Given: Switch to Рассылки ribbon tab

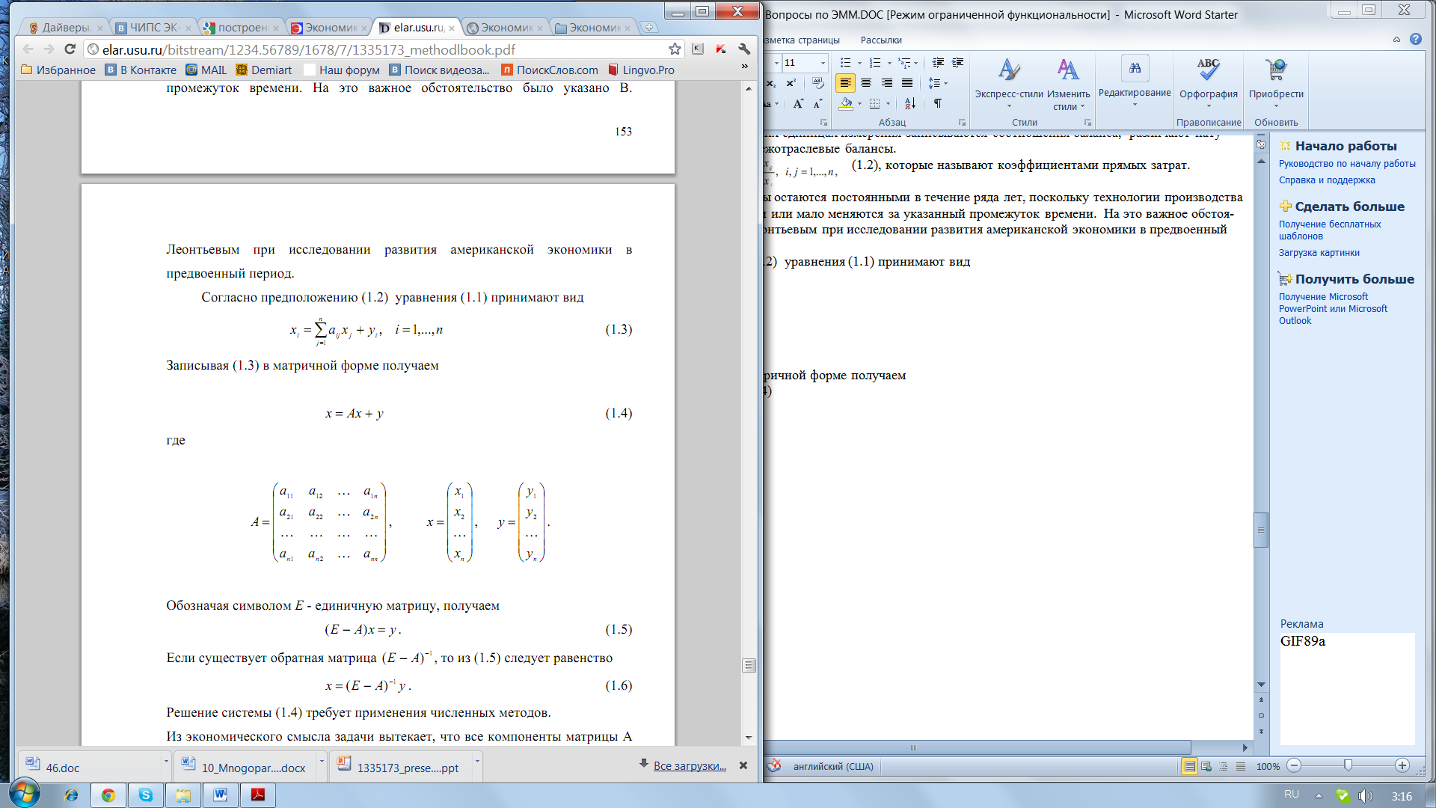Looking at the screenshot, I should click(x=881, y=40).
